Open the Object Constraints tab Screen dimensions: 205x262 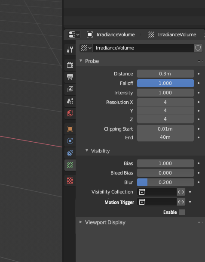tap(70, 153)
